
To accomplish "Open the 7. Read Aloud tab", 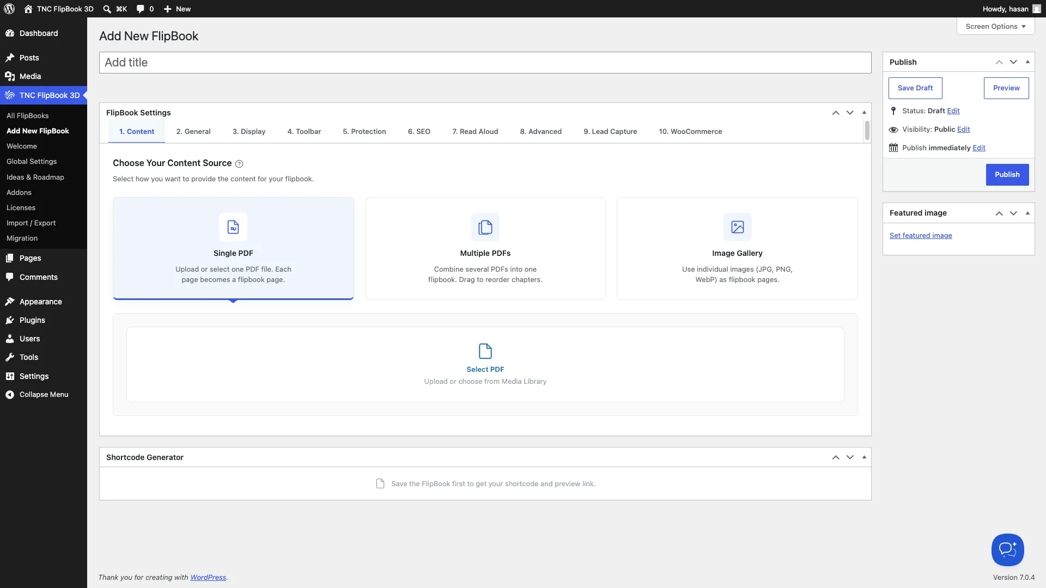I will click(475, 132).
